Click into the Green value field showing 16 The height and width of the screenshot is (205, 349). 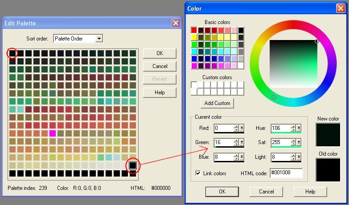coord(224,142)
